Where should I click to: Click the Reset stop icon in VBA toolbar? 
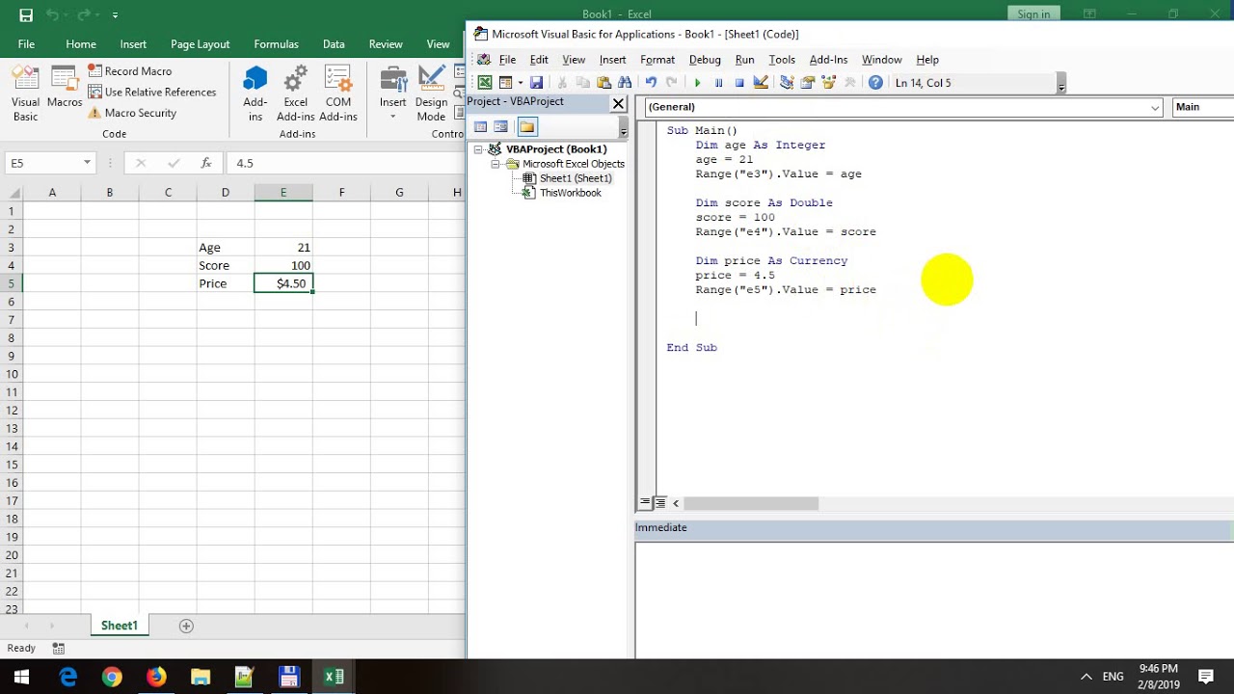pyautogui.click(x=739, y=83)
